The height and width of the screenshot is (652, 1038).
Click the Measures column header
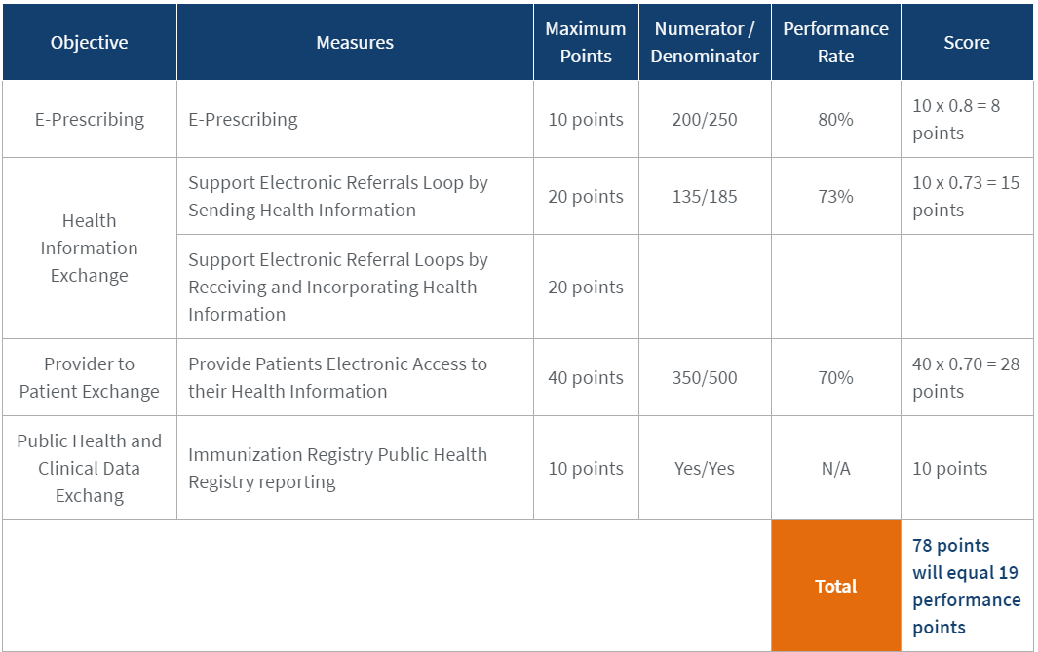(355, 42)
